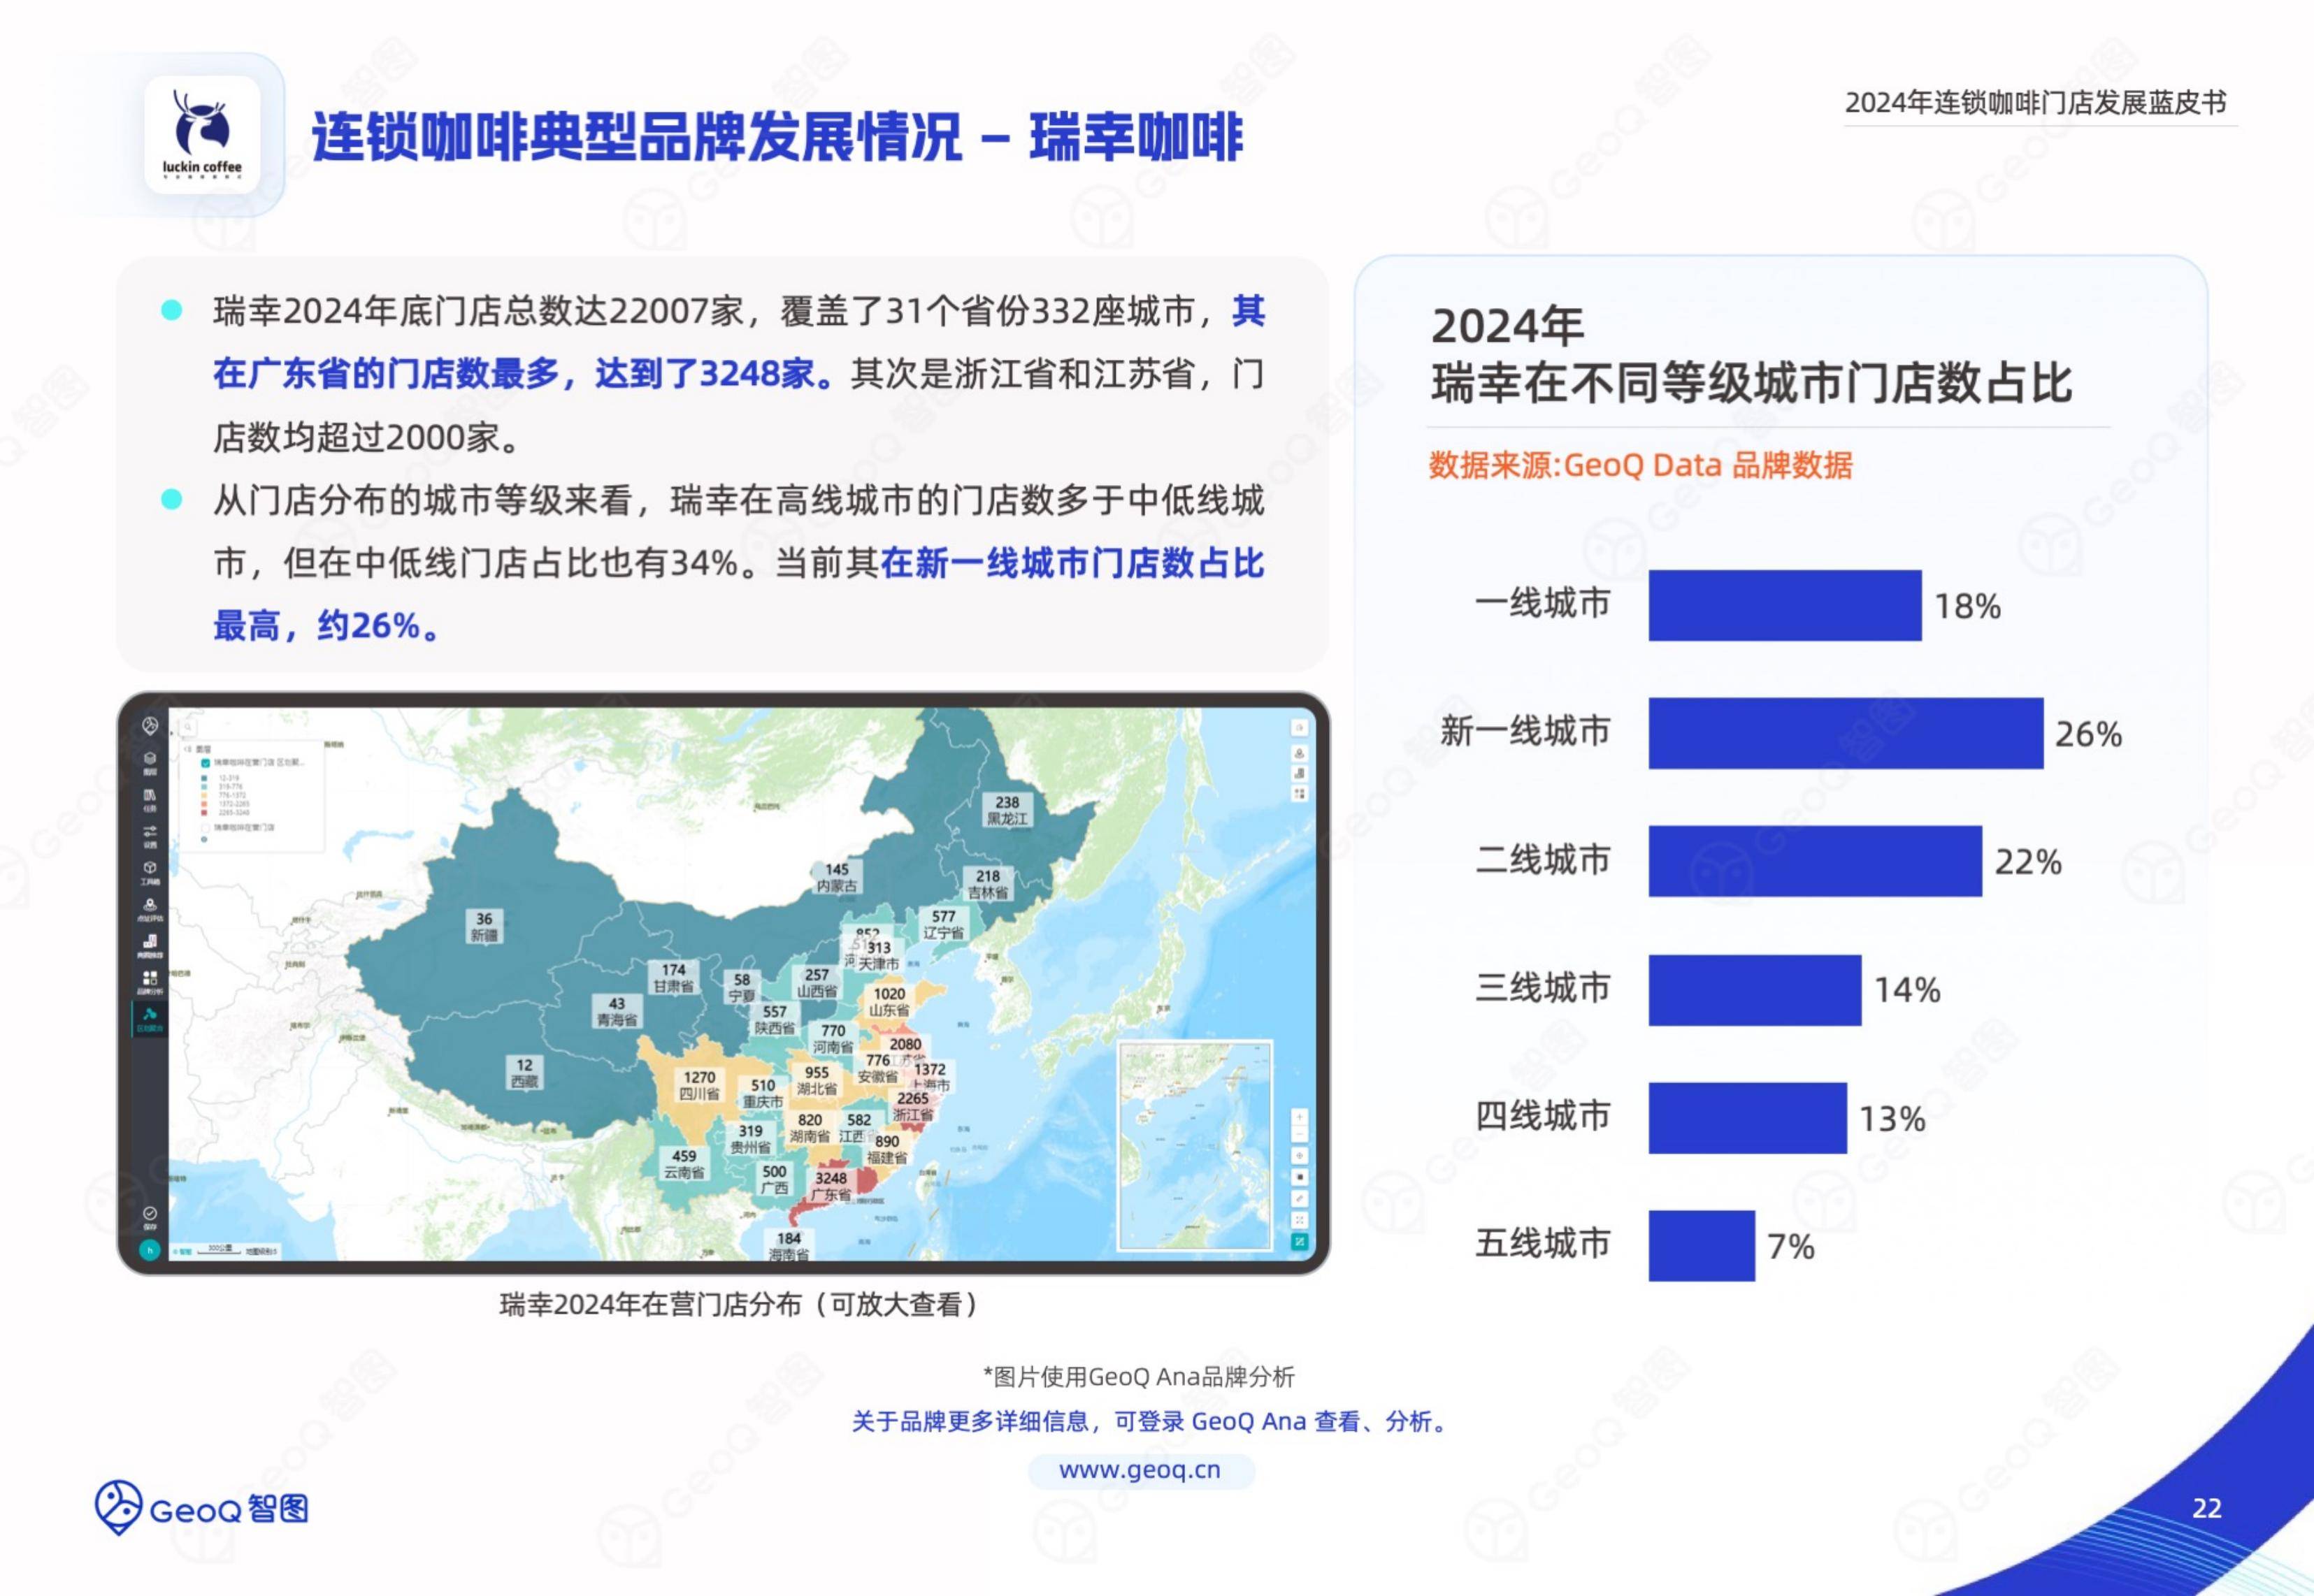Click the 3248 广东省 map label

[831, 1186]
